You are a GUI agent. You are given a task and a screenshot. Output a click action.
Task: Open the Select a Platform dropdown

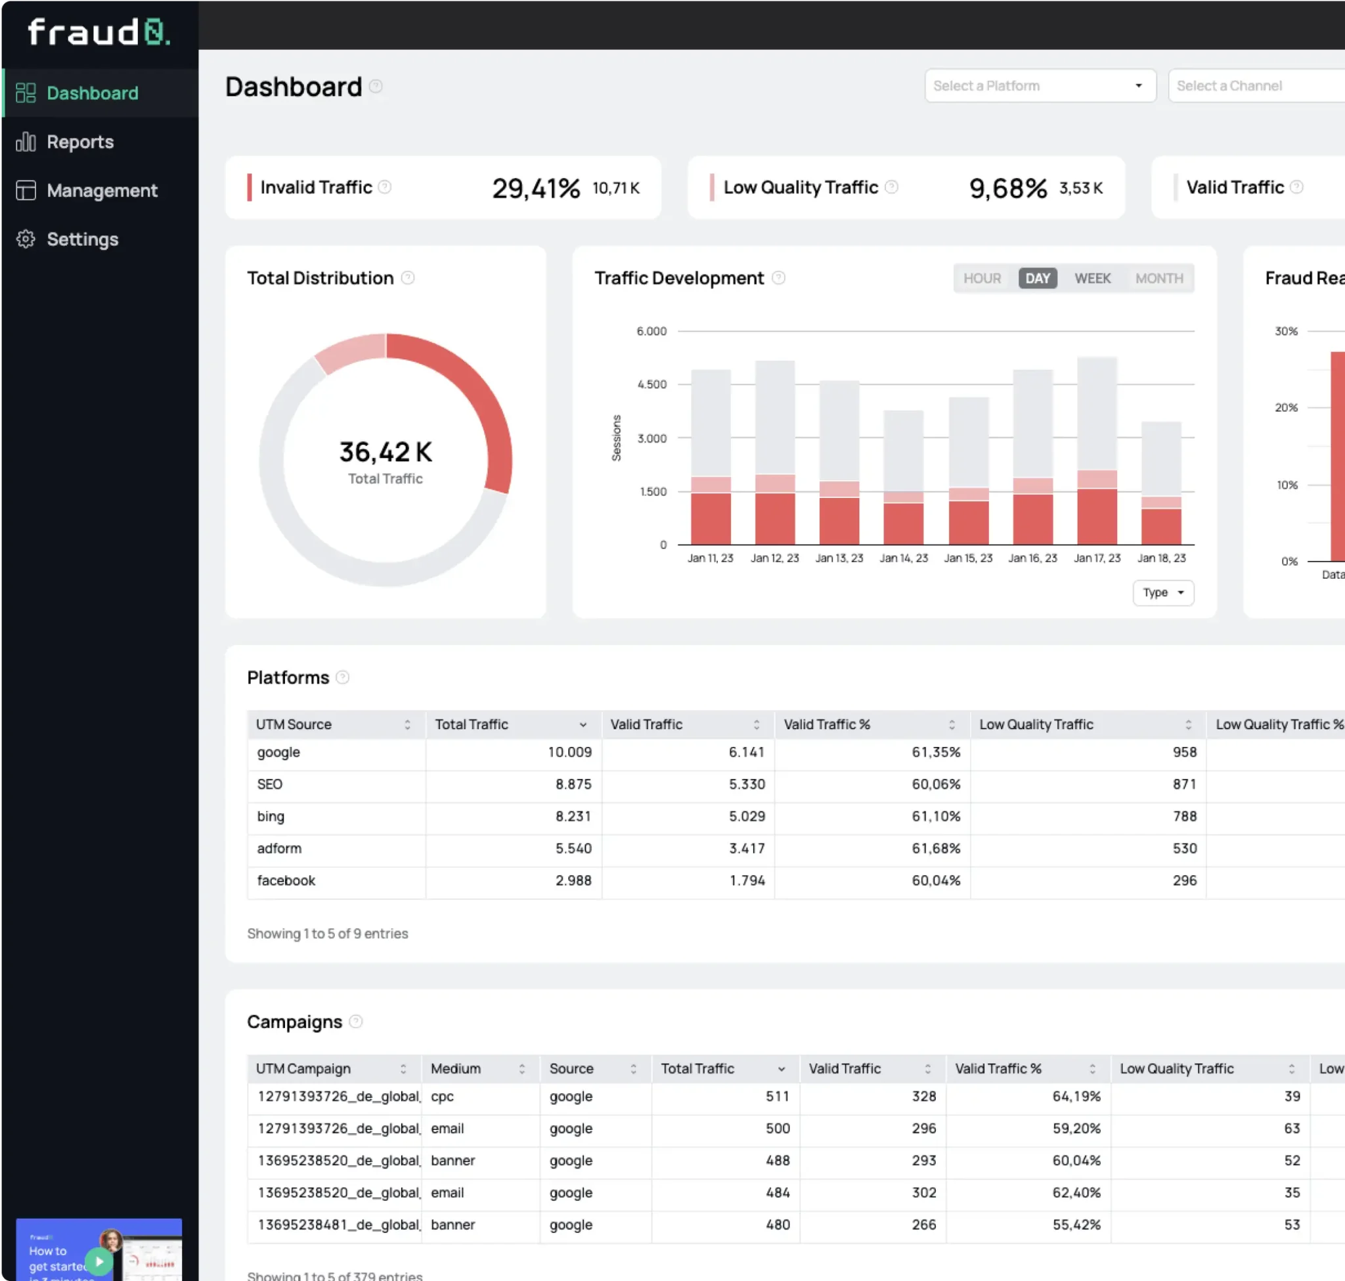pos(1040,86)
